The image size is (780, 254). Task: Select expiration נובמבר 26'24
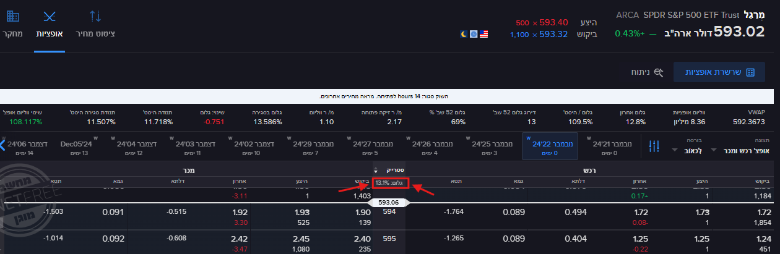click(428, 147)
